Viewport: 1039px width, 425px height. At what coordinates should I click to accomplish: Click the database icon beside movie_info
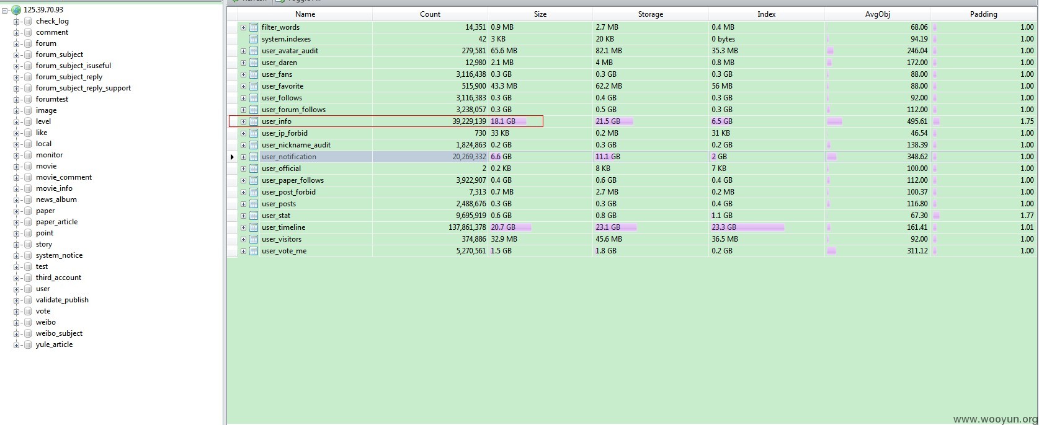tap(28, 188)
